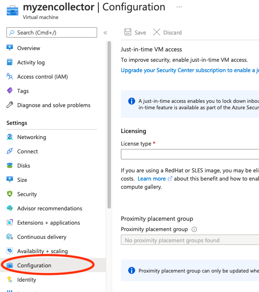Click info icon in proximity placement notice

pos(132,270)
